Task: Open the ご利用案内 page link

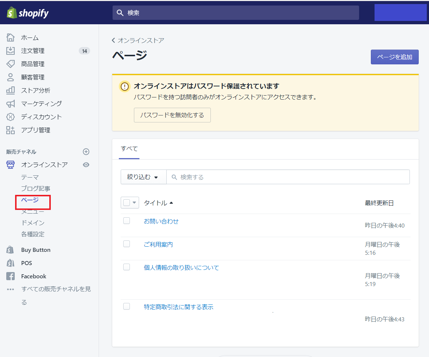Action: (159, 244)
